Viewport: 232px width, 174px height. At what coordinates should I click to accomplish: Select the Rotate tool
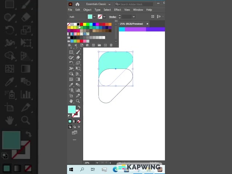click(71, 63)
